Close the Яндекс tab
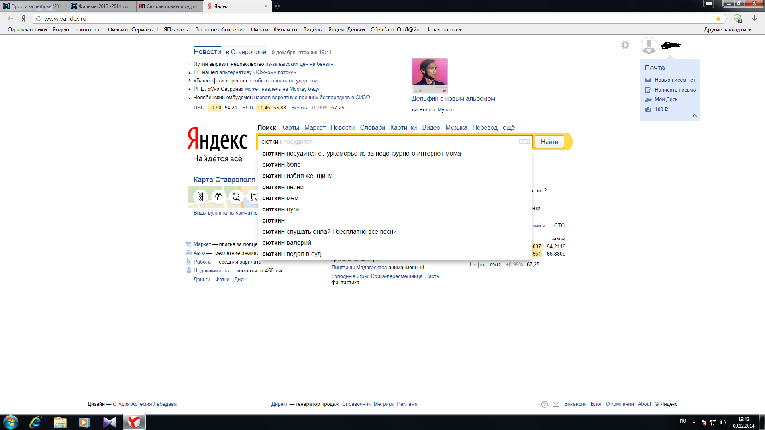The height and width of the screenshot is (430, 765). pos(266,6)
